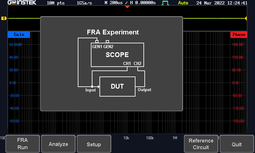Select the red Phase axis label

coord(239,35)
